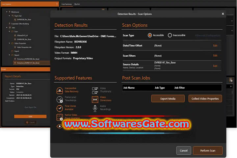Viewport: 237px width, 158px height.
Task: Select DVR00288_Rec_Base under the Scan folder
Action: click(x=24, y=39)
